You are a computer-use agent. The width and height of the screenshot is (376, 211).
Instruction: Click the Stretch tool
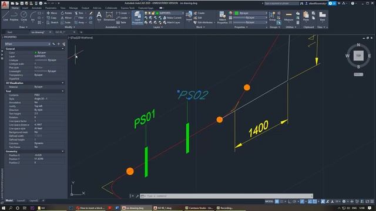pos(52,22)
